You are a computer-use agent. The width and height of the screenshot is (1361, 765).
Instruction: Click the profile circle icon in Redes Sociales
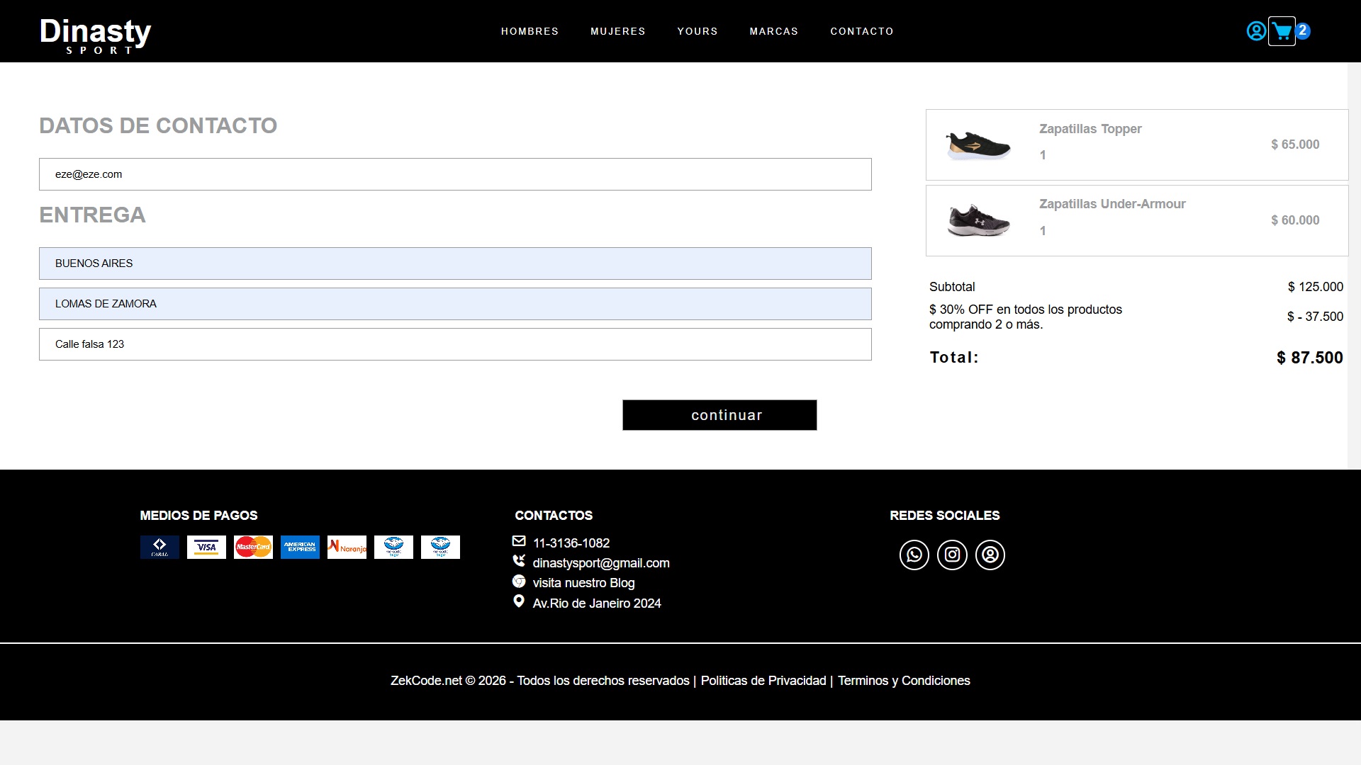click(x=990, y=555)
